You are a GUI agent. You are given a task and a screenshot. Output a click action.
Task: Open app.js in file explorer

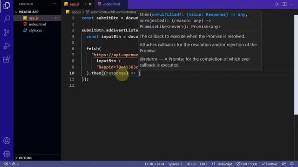pyautogui.click(x=34, y=18)
